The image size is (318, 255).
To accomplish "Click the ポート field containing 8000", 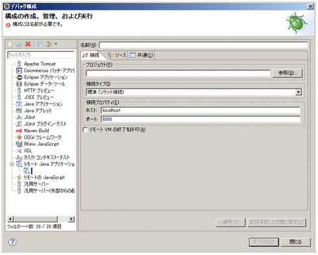I will [x=200, y=119].
